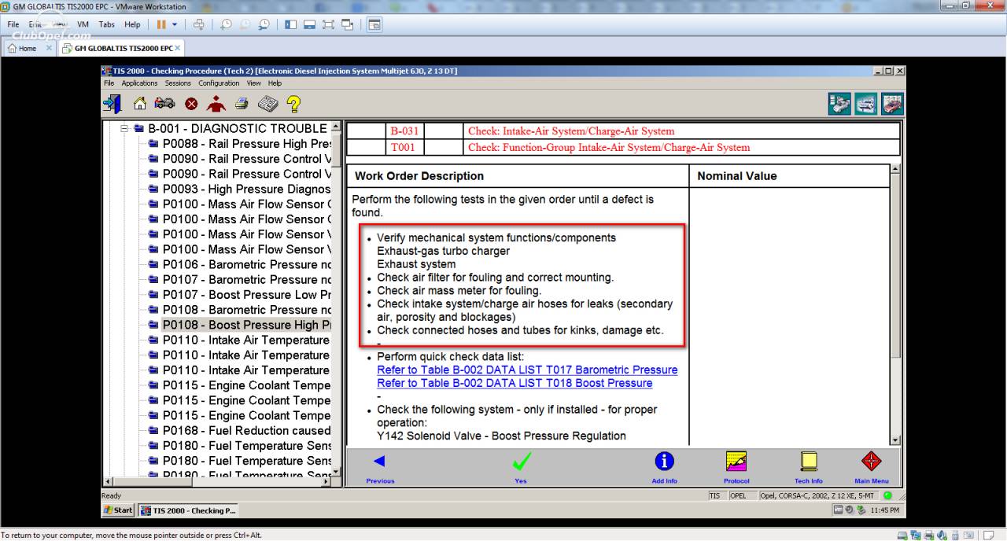Open Add Info button
Viewport: 1007px width, 541px height.
pos(665,467)
